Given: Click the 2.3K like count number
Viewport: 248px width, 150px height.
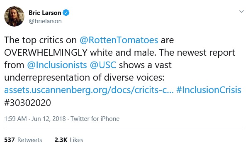Looking at the screenshot, I should 61,140.
